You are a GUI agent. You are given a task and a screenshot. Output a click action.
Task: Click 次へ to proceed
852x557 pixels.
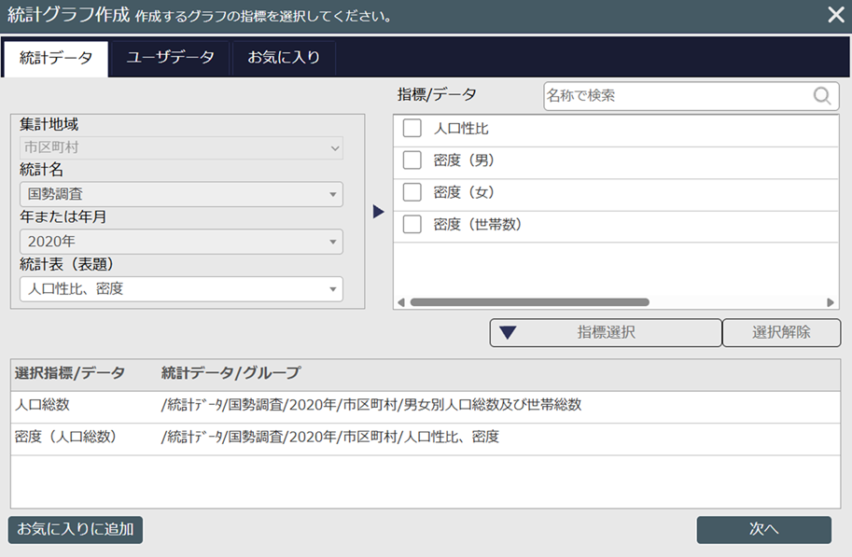[763, 529]
